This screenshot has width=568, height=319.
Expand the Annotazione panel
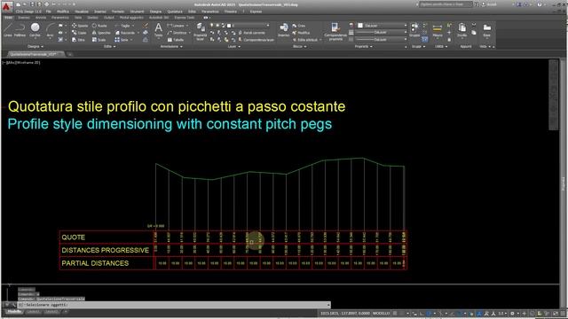tap(171, 47)
